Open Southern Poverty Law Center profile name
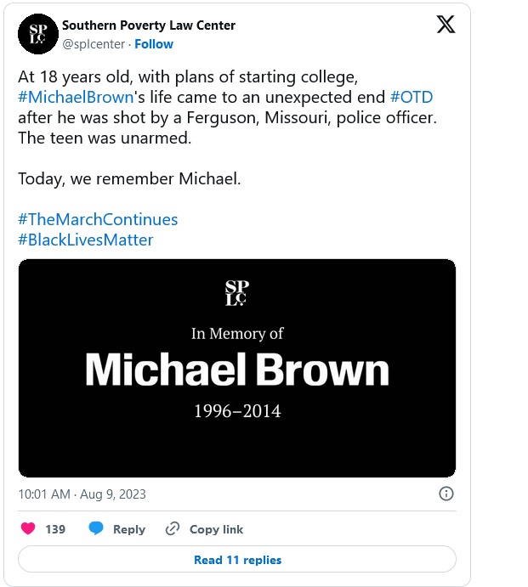 149,25
